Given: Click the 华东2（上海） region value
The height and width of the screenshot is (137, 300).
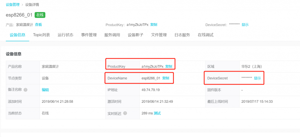Looking at the screenshot, I should (252, 67).
